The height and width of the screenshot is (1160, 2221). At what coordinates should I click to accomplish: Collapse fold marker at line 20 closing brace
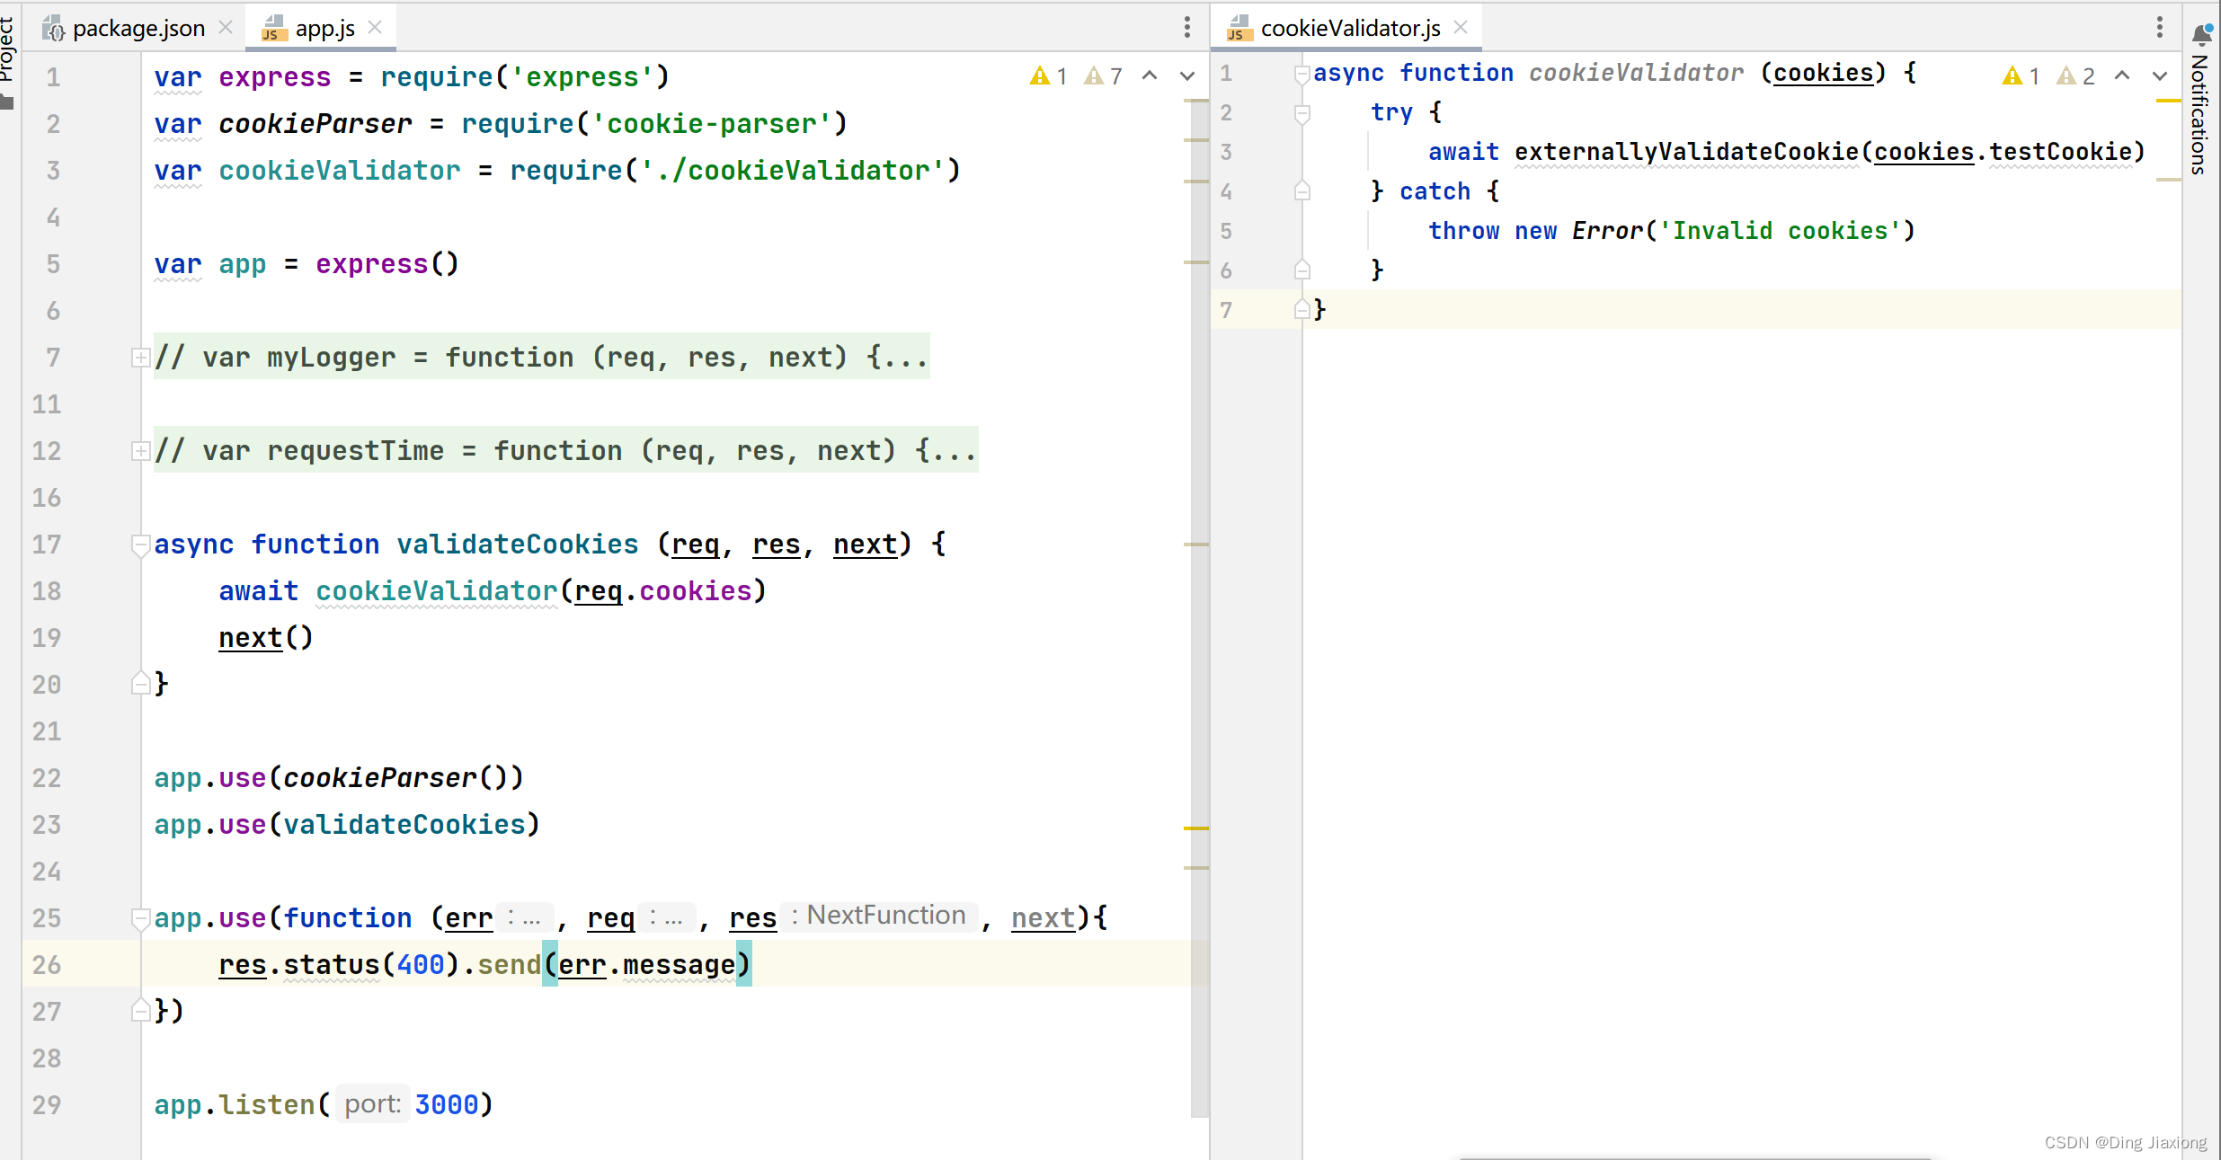pyautogui.click(x=140, y=683)
